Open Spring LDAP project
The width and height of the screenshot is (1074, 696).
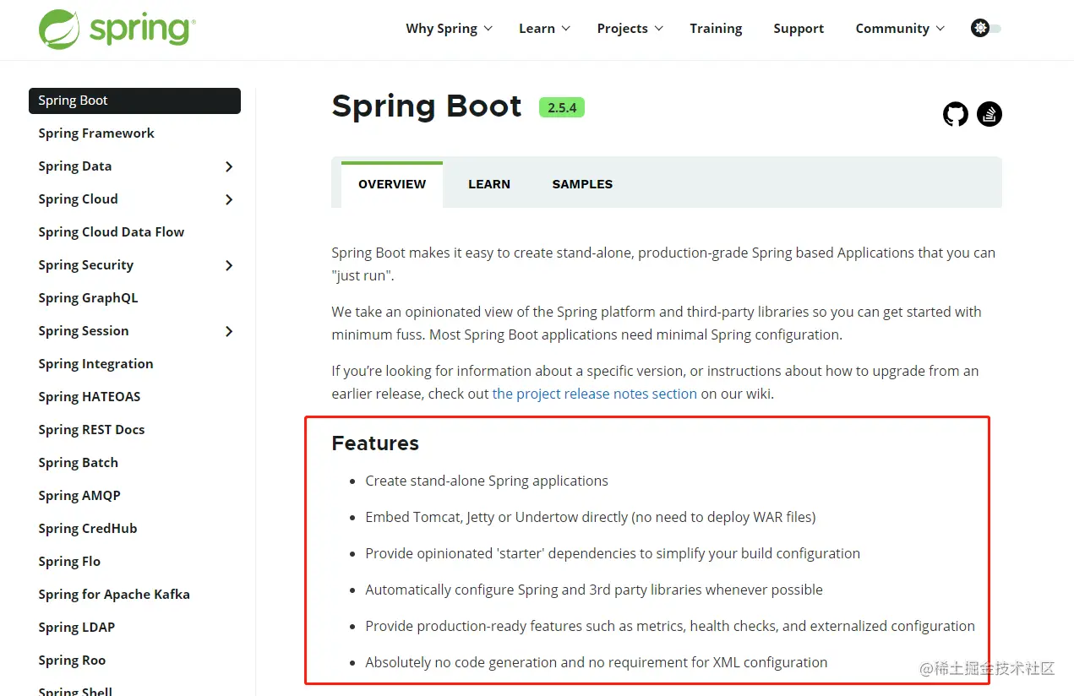(76, 628)
